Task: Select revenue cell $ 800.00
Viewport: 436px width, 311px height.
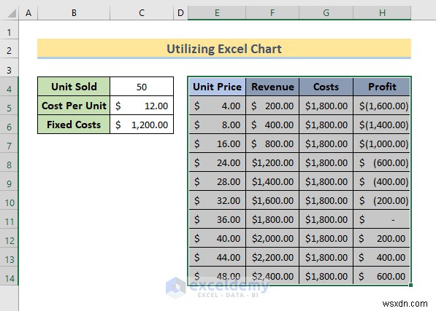Action: [x=272, y=143]
